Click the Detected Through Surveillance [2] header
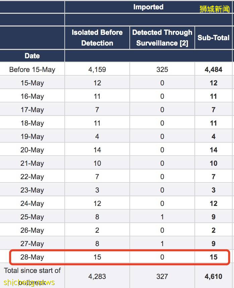 point(162,38)
